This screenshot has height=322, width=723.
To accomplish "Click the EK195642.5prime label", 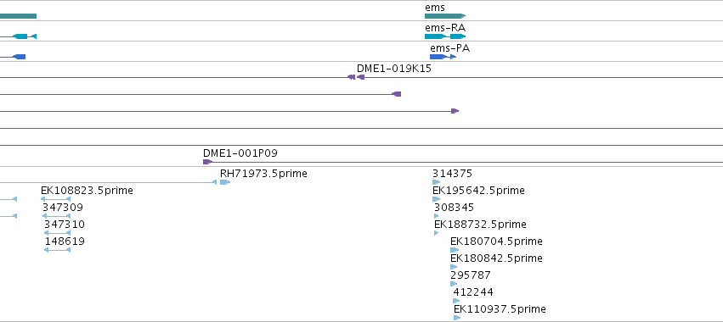I will 478,191.
